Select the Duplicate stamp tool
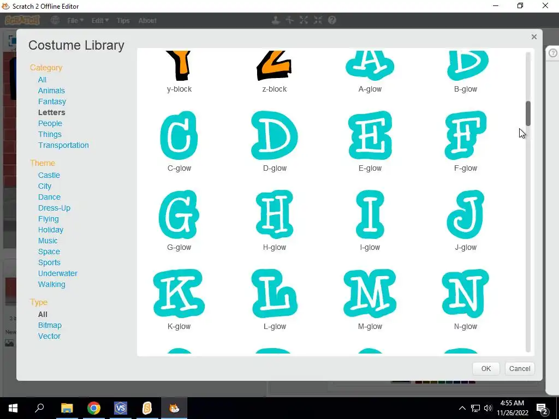 pos(275,20)
